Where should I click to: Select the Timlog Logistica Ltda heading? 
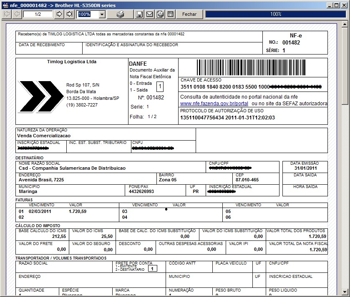click(x=72, y=62)
